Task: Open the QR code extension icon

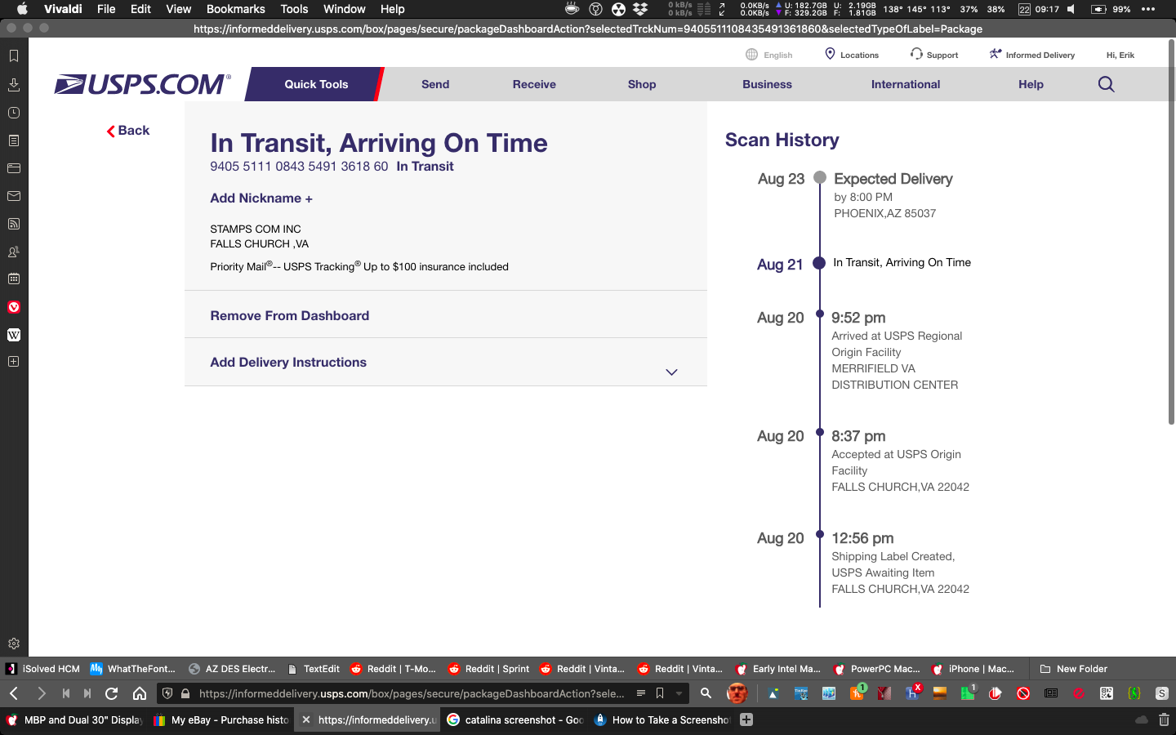Action: [1107, 693]
